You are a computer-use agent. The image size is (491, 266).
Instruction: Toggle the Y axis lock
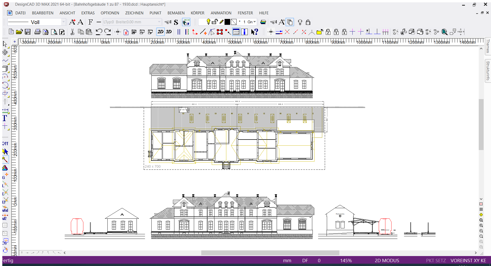coord(336,32)
